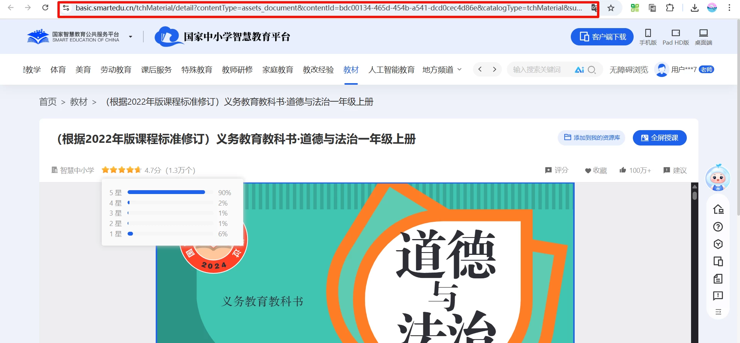Click the textbook cover image
Viewport: 740px width, 343px height.
point(365,263)
